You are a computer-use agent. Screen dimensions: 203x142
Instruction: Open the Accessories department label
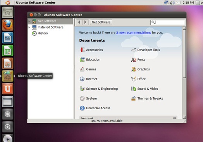tap(95, 50)
